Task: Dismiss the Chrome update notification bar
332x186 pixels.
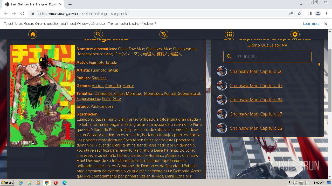Action: tap(326, 24)
